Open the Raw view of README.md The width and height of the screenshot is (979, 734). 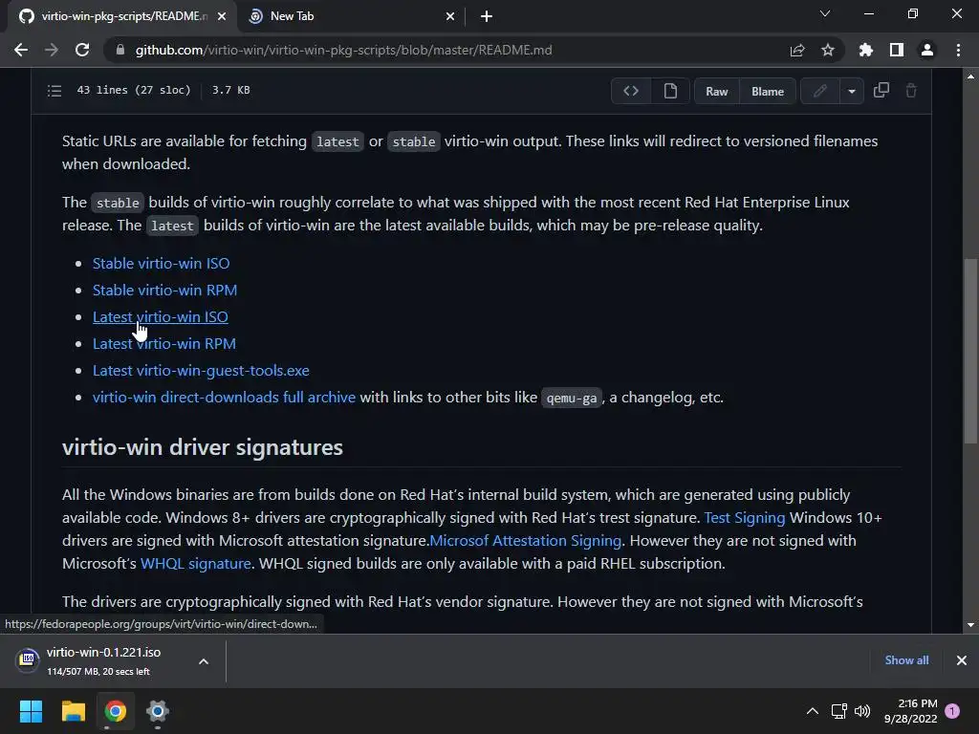[717, 91]
